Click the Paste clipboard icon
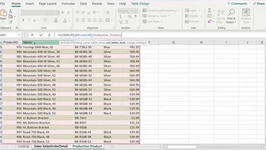The width and height of the screenshot is (266, 150). tap(3, 13)
